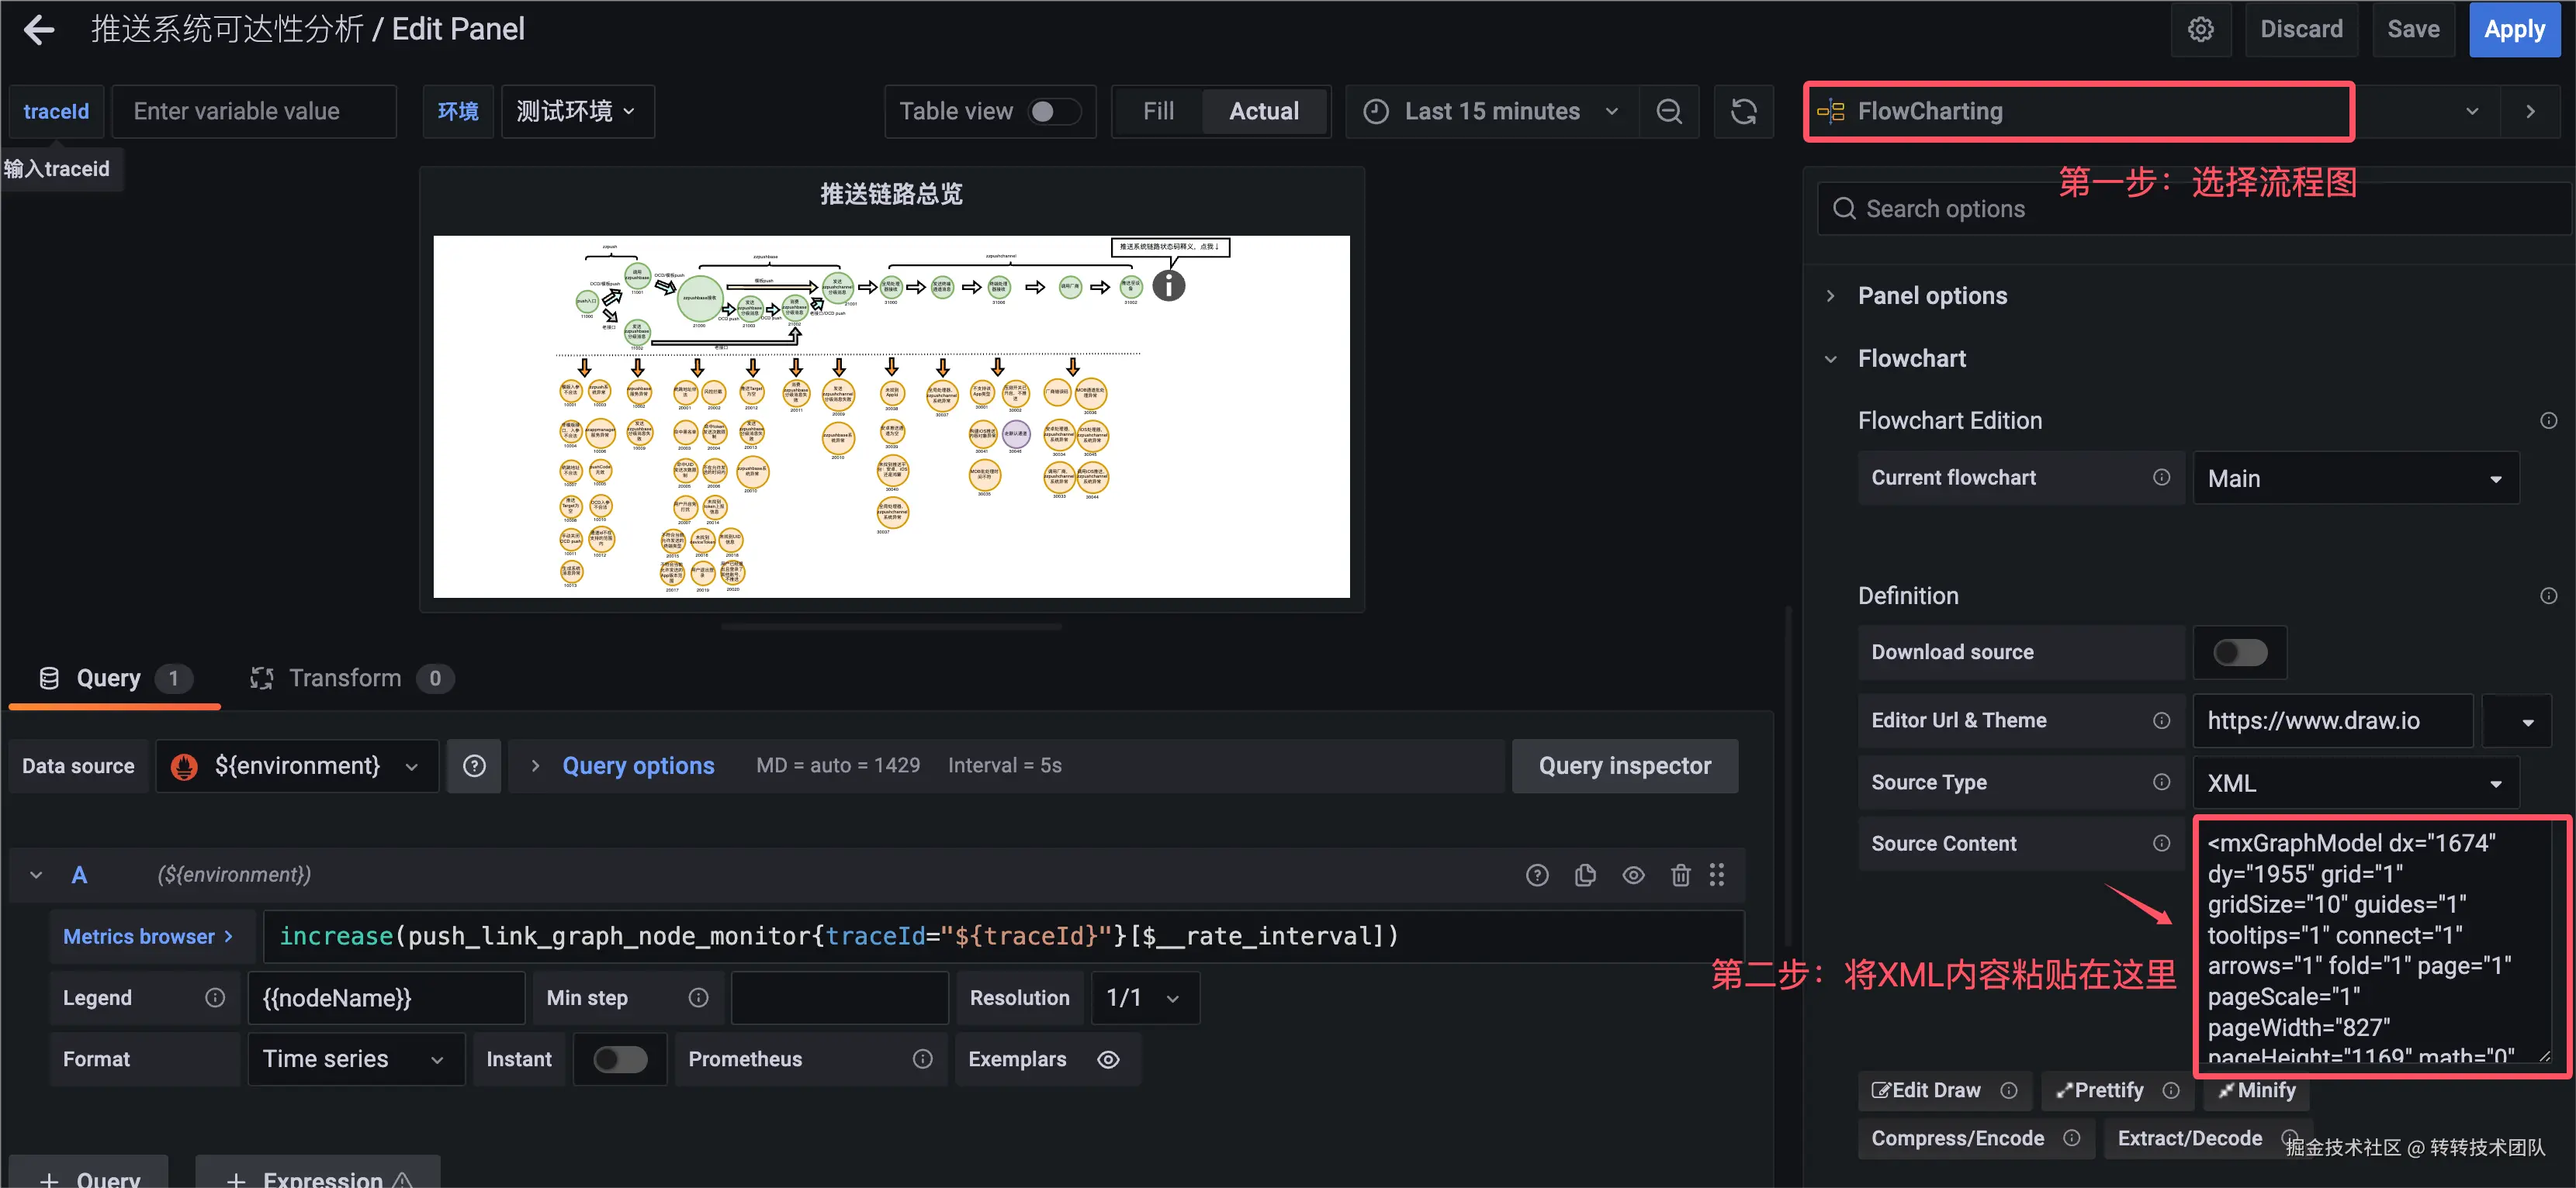Click the info circle in flowchart
Screen dimensions: 2576x1188
(x=1168, y=286)
